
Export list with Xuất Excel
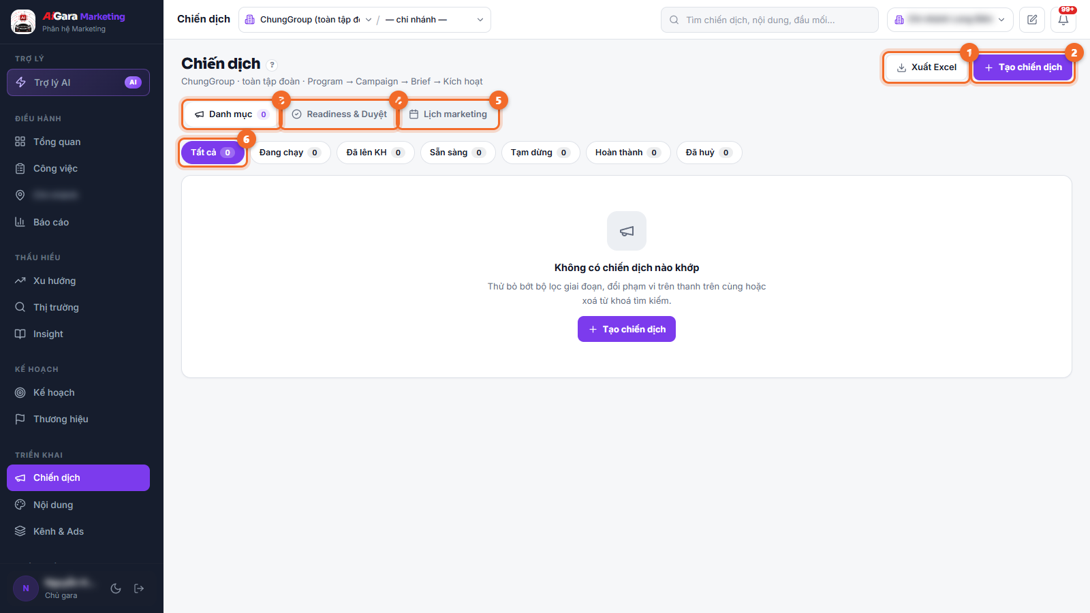tap(926, 67)
